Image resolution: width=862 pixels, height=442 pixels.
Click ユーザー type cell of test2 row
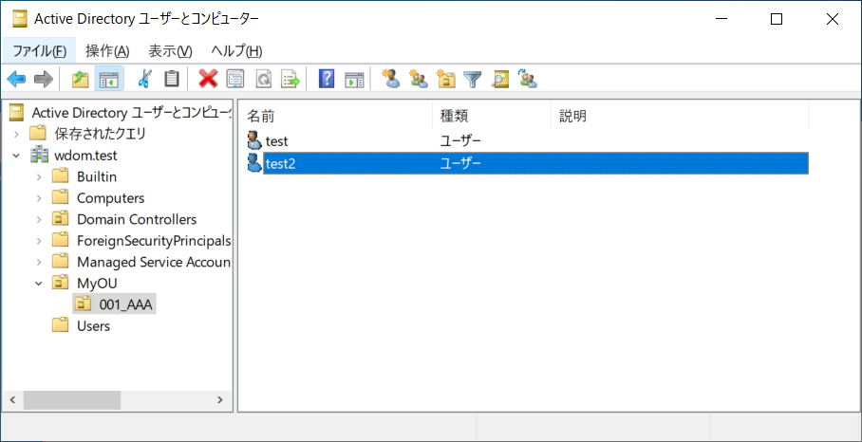(460, 163)
